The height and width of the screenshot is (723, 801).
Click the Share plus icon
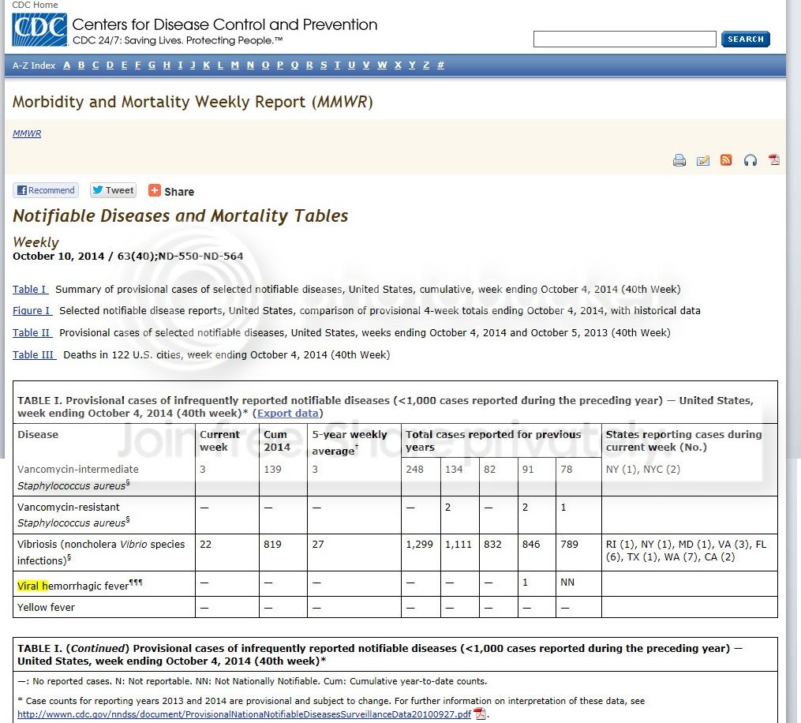154,190
